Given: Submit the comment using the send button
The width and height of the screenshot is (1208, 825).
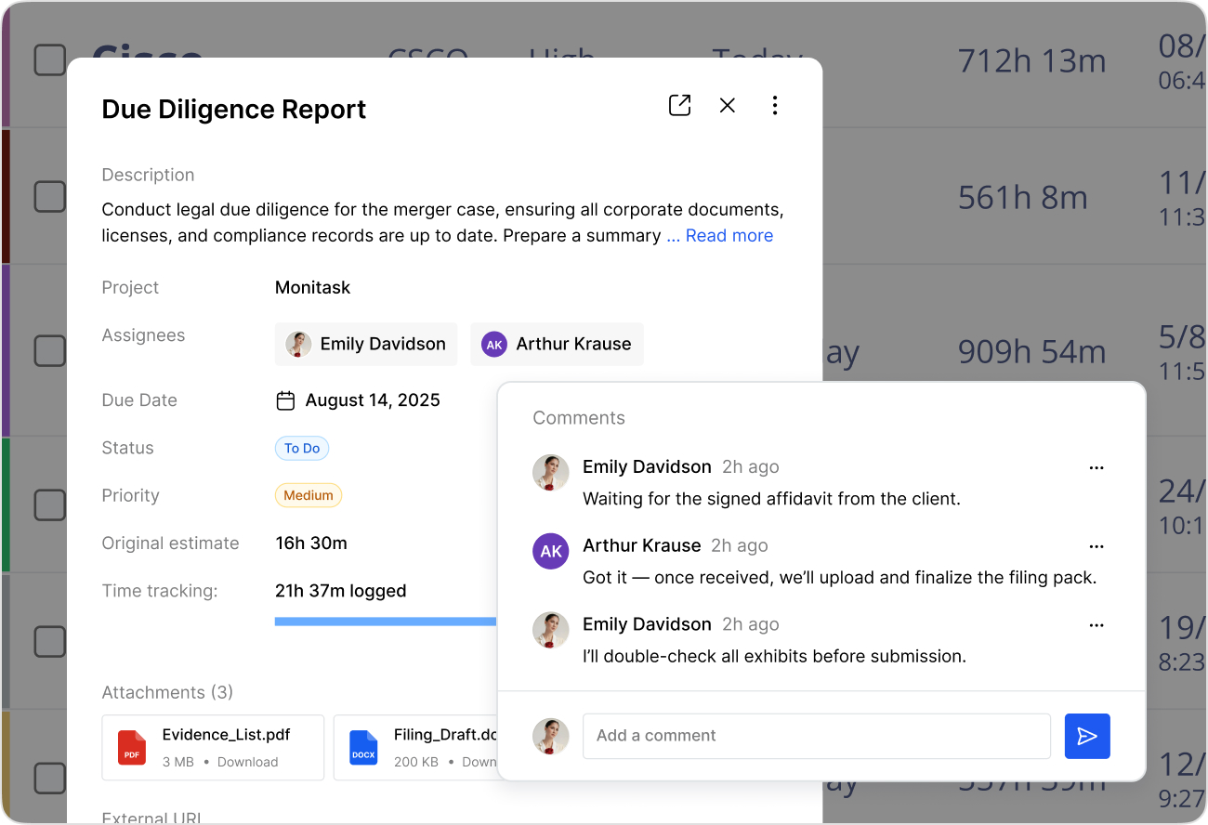Looking at the screenshot, I should (x=1087, y=735).
